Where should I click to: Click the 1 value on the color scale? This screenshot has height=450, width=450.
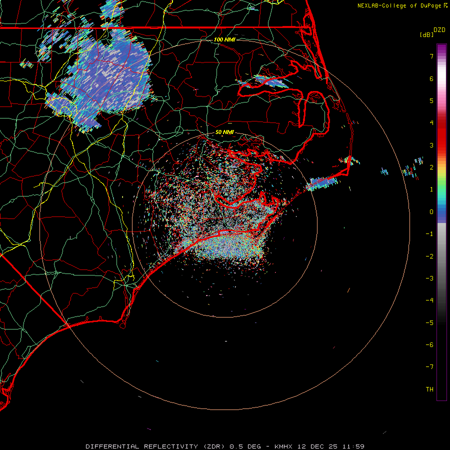[x=431, y=189]
